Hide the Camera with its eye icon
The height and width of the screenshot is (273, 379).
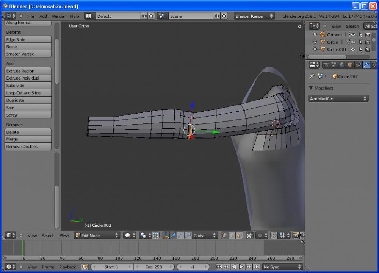pyautogui.click(x=353, y=35)
